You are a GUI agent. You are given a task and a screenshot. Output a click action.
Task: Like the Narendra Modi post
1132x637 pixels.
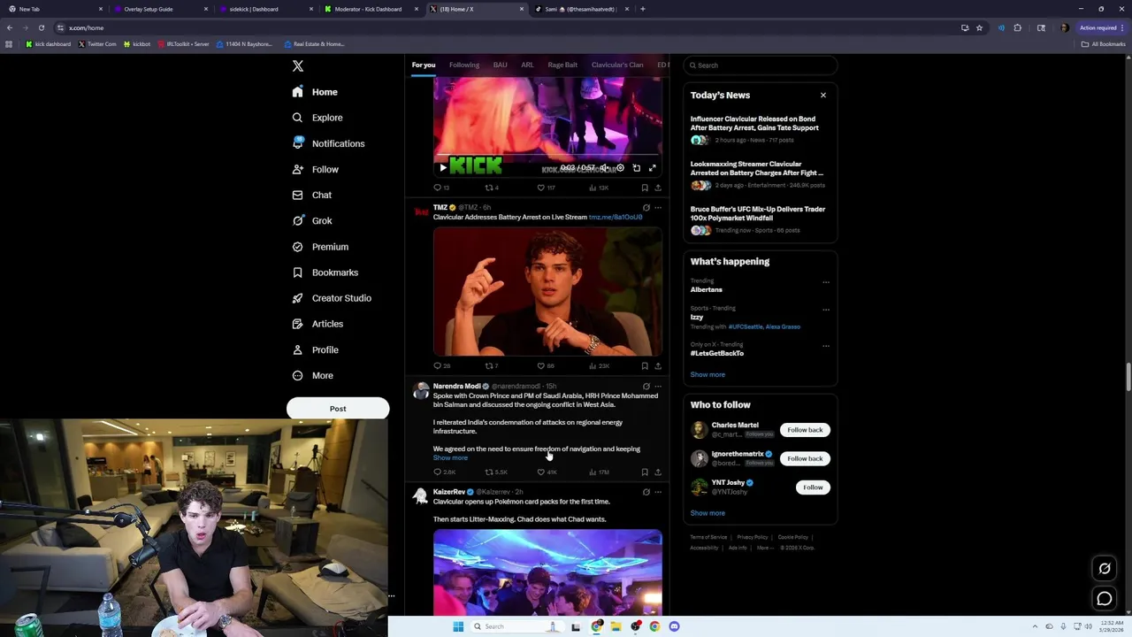coord(547,472)
